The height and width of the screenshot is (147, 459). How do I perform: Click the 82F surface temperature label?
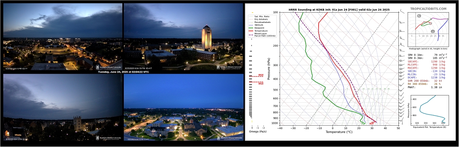[x=372, y=124]
